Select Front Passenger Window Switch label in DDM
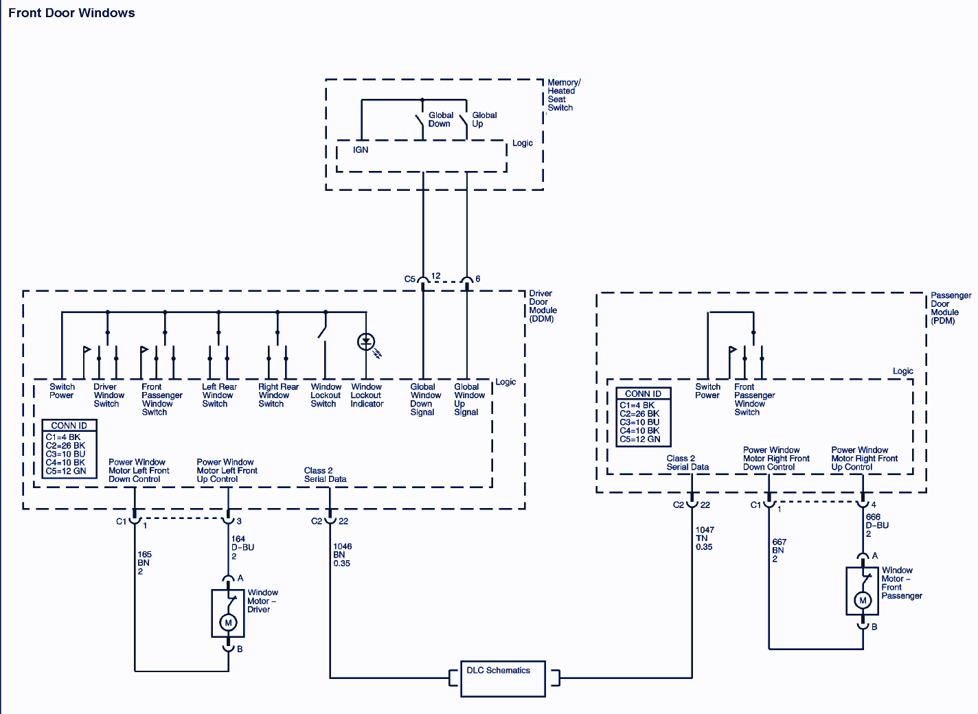Image resolution: width=978 pixels, height=714 pixels. [162, 400]
